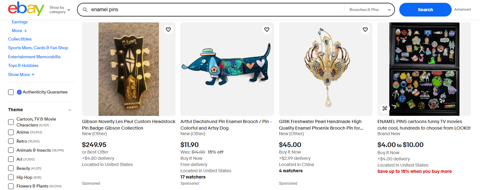Save Phoenix brooch with heart icon
Viewport: 480px width, 190px height.
(x=365, y=30)
